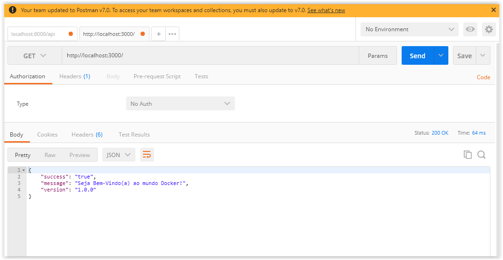Save the request with Save button
Screen dimensions: 503x260
pos(465,56)
